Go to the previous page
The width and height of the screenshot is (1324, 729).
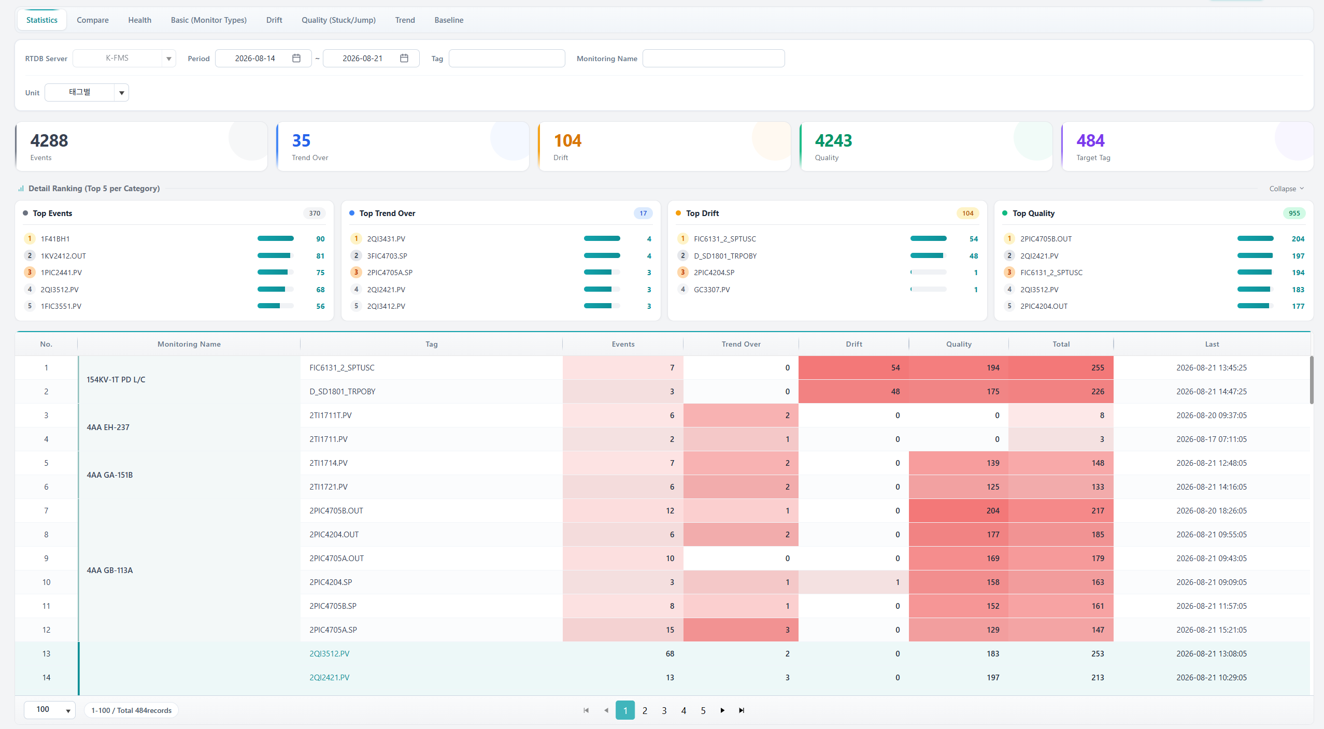[606, 710]
